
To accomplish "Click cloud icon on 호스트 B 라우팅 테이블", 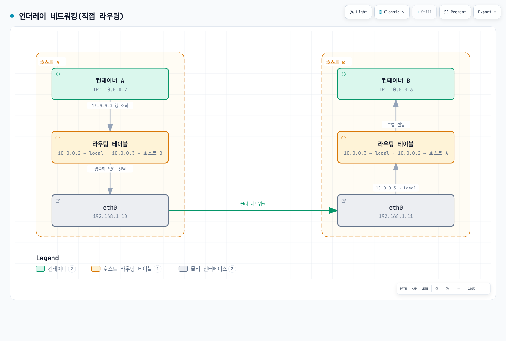I will 344,138.
